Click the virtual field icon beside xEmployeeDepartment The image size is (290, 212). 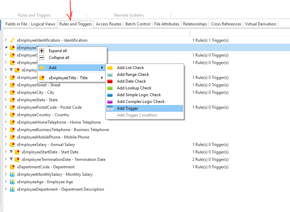pyautogui.click(x=12, y=189)
